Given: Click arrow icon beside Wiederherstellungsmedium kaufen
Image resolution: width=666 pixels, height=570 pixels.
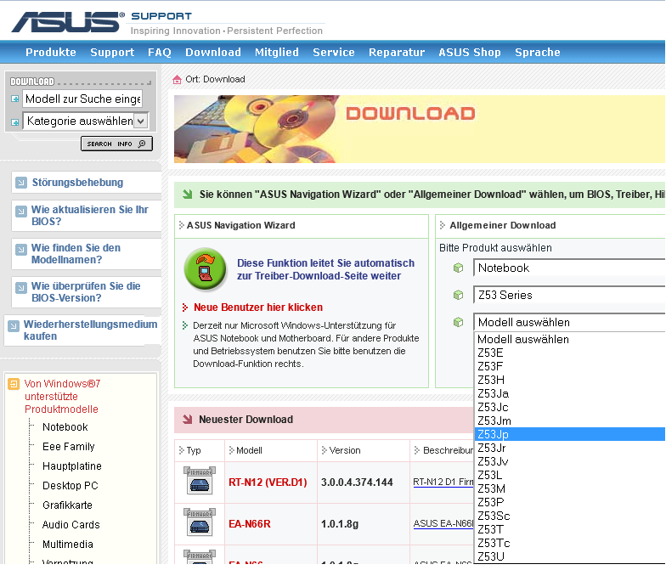Looking at the screenshot, I should [14, 326].
